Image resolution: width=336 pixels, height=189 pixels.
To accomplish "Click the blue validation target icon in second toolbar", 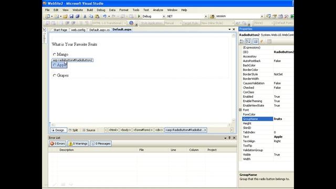I will tap(131, 23).
